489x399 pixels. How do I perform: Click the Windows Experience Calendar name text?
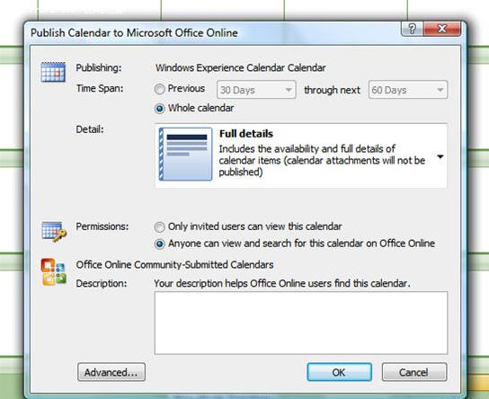(240, 67)
